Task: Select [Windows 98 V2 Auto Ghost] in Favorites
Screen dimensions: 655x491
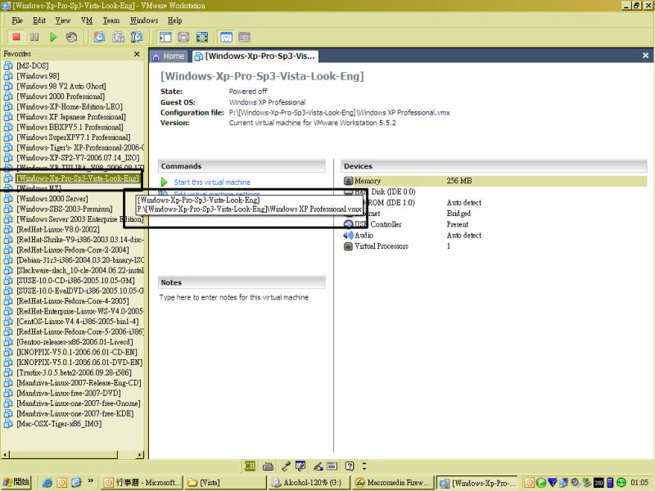Action: click(61, 86)
